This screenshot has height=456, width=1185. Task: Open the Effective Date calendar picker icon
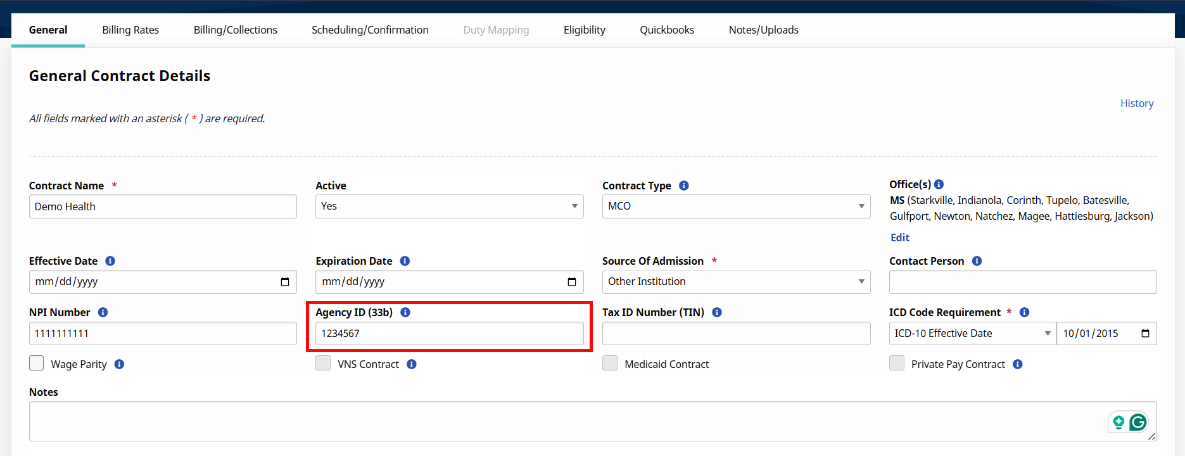(285, 282)
